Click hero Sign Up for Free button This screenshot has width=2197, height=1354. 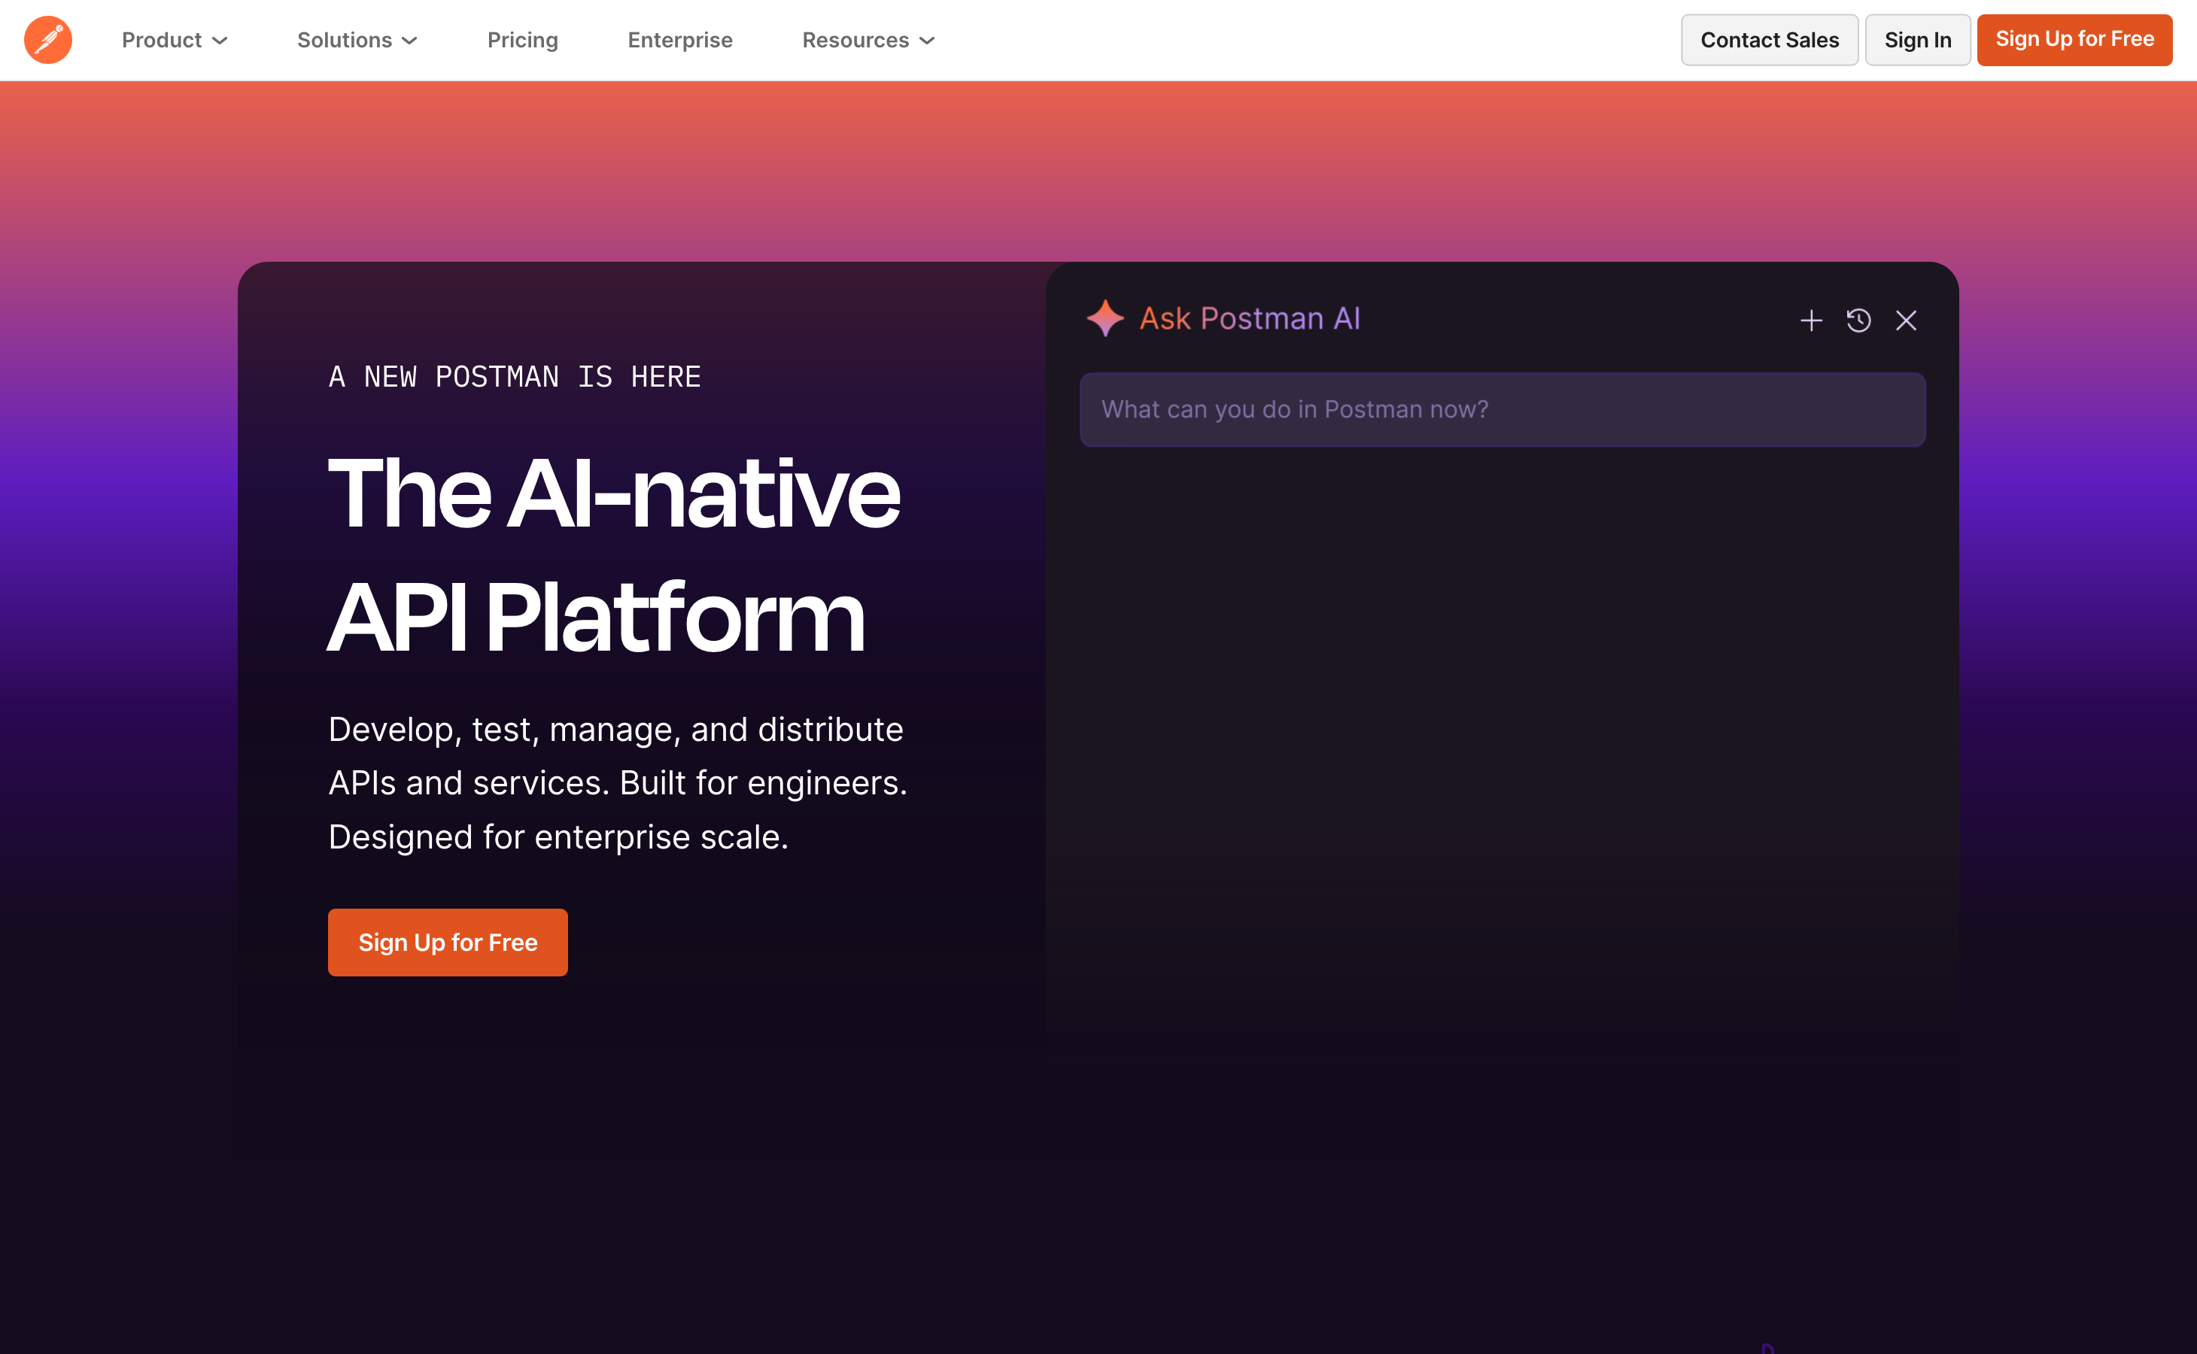pos(448,942)
